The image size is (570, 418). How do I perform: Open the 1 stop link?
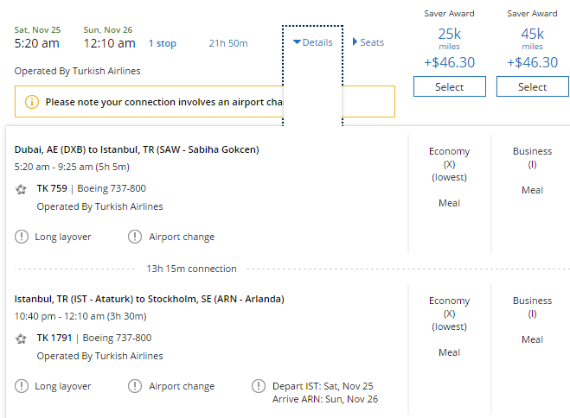pos(162,43)
